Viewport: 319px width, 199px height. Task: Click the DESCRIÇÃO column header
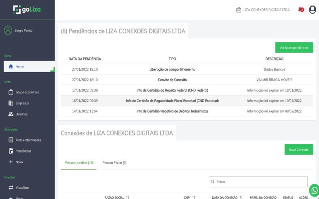click(274, 59)
